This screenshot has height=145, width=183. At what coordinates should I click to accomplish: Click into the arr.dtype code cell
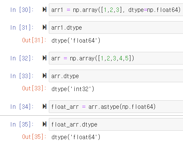point(116,76)
